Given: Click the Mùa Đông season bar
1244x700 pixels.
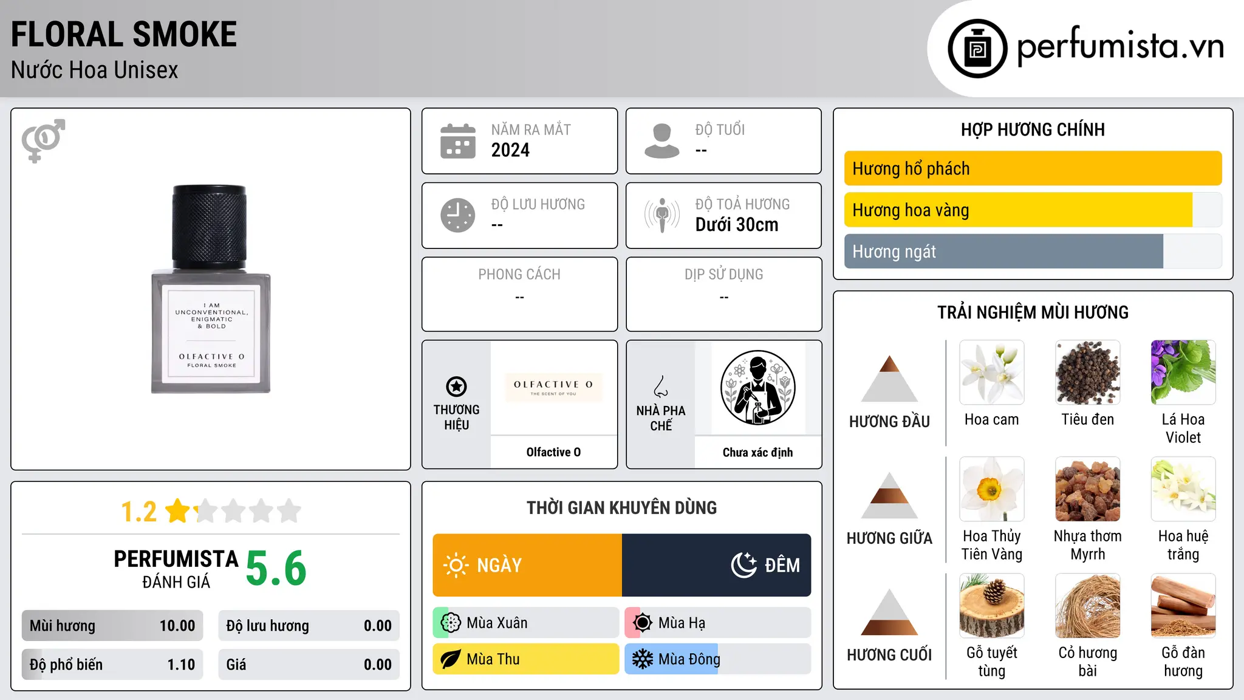Looking at the screenshot, I should click(718, 659).
